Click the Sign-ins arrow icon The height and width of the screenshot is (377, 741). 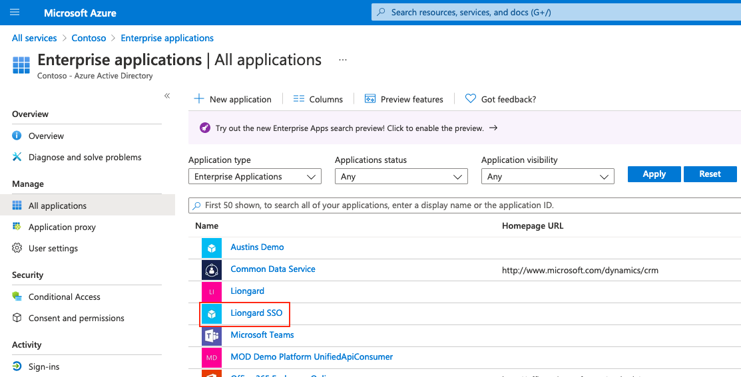(17, 366)
